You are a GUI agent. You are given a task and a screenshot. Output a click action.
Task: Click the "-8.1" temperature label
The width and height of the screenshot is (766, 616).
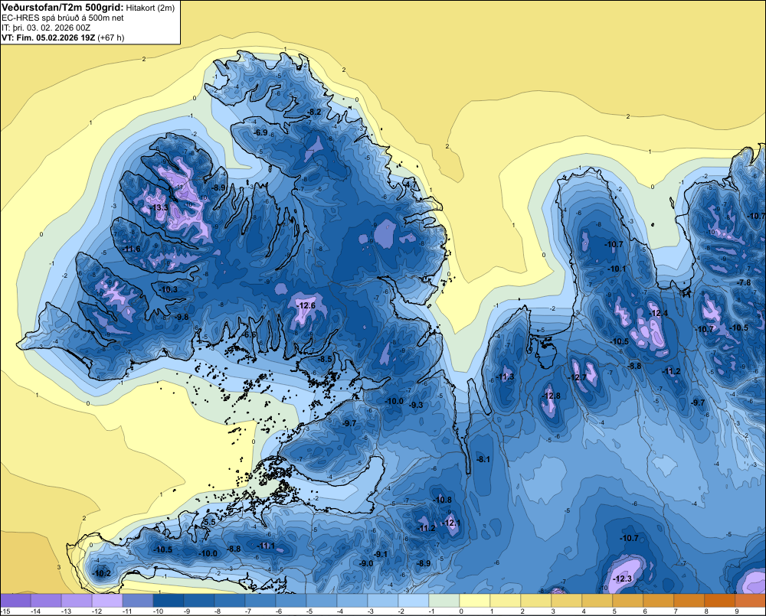483,459
